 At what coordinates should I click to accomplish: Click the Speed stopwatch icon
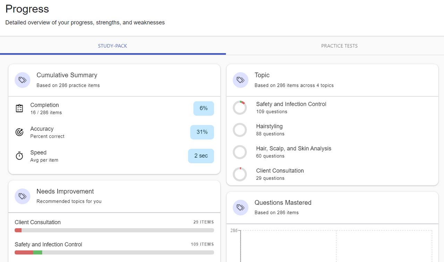[19, 156]
